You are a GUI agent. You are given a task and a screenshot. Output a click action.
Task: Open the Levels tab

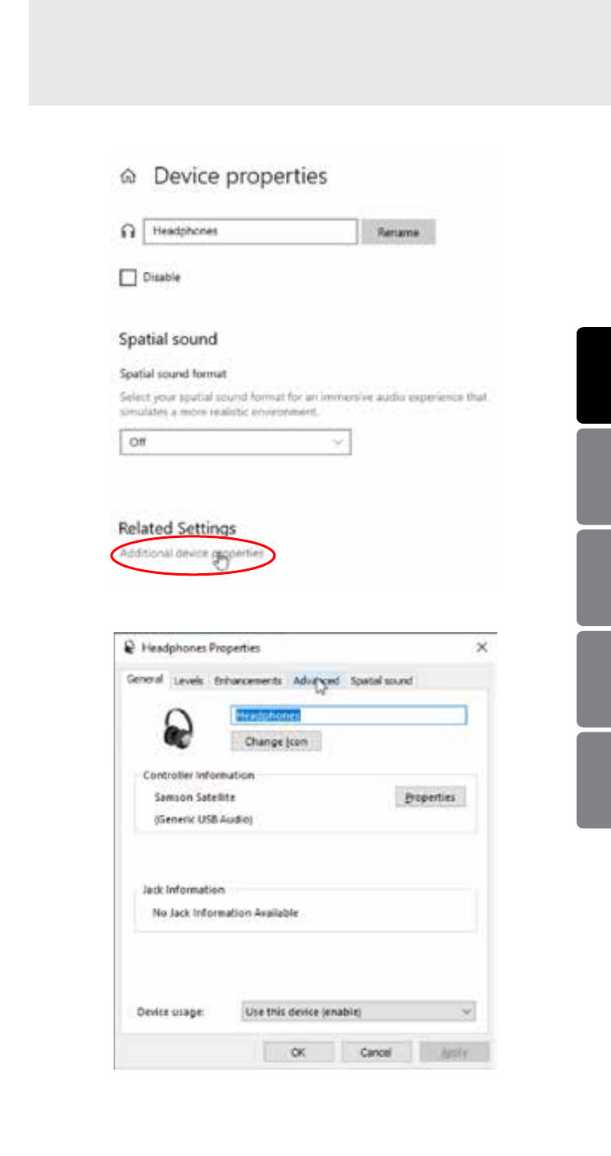coord(188,681)
